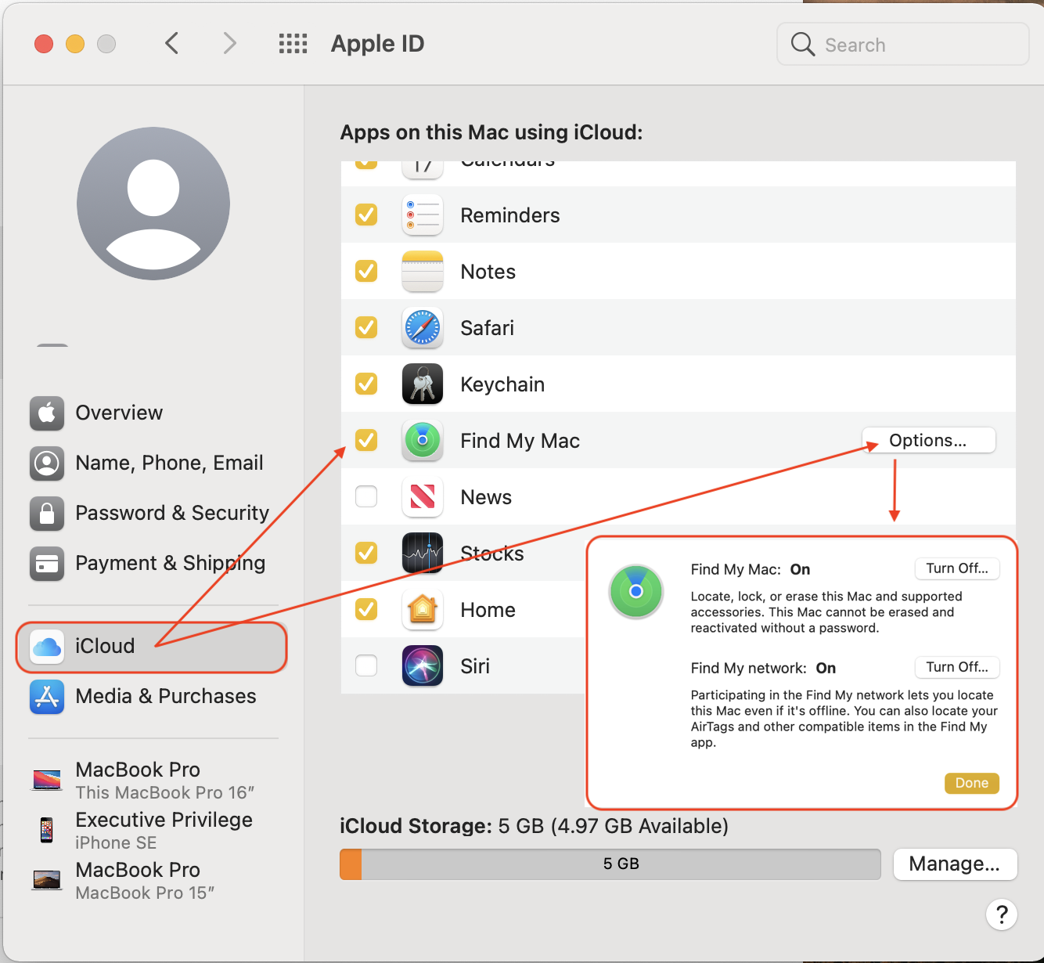1044x963 pixels.
Task: Click the Home label
Action: pos(488,610)
